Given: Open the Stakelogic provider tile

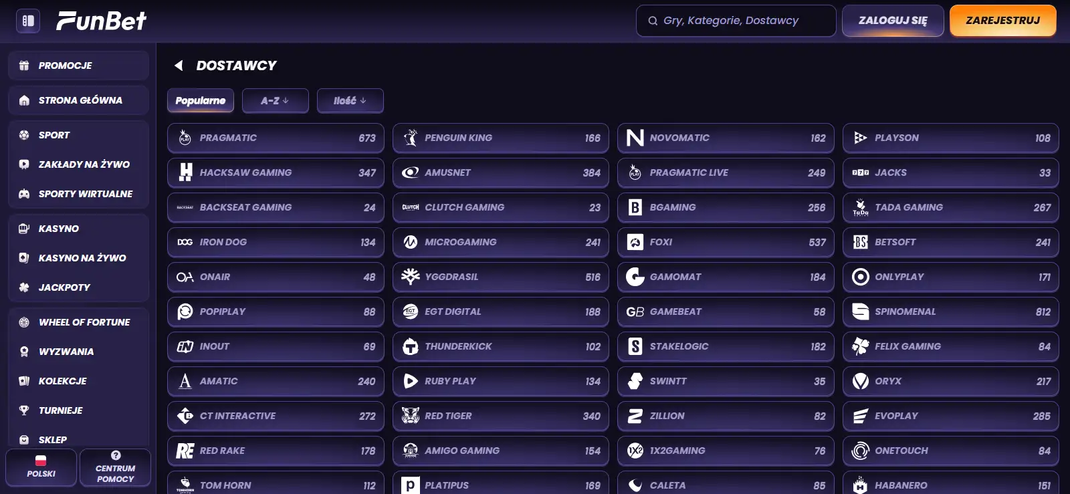Looking at the screenshot, I should pyautogui.click(x=726, y=346).
